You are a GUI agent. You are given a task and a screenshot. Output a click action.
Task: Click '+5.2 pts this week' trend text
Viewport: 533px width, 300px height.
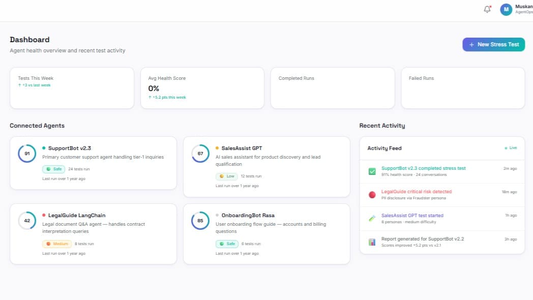click(167, 98)
